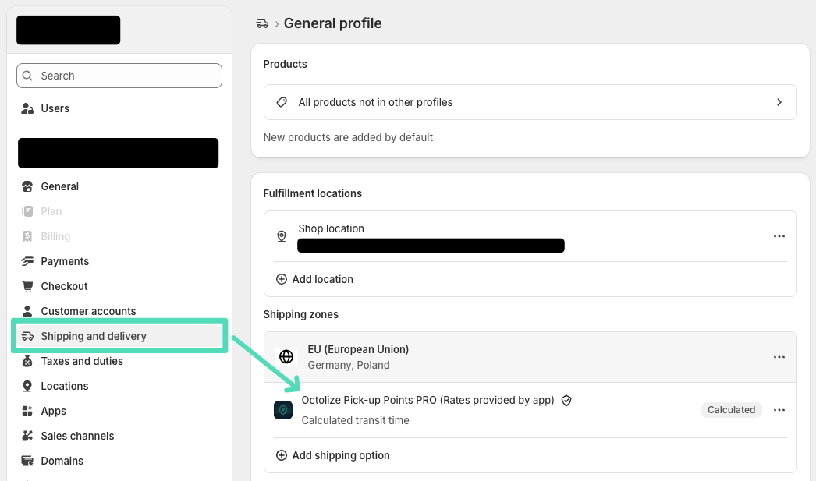Screen dimensions: 816x481
Task: Click the verified shield icon next to Octolize
Action: click(566, 401)
